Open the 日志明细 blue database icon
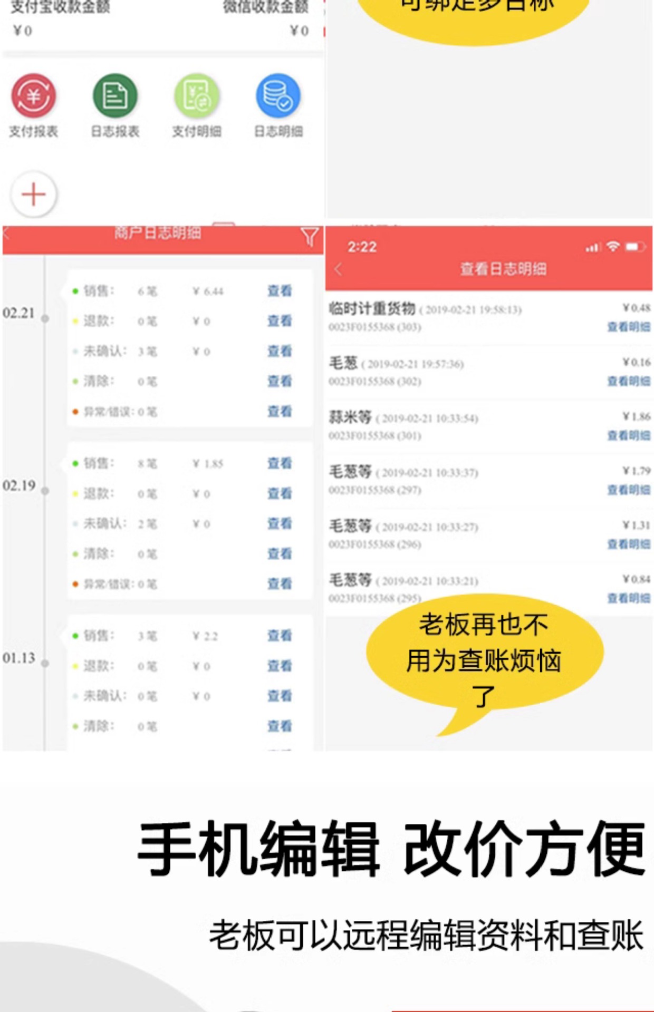The width and height of the screenshot is (654, 1012). (278, 95)
